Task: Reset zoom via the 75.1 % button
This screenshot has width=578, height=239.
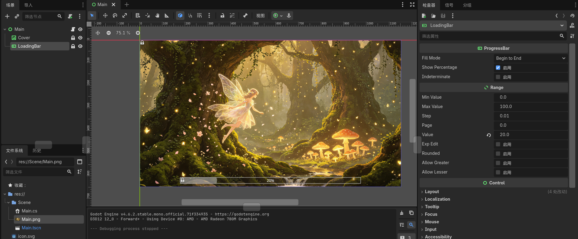Action: [123, 33]
